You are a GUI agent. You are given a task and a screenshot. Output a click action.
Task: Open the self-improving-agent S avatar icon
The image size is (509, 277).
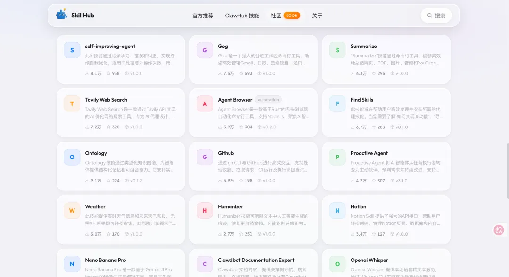click(x=72, y=50)
